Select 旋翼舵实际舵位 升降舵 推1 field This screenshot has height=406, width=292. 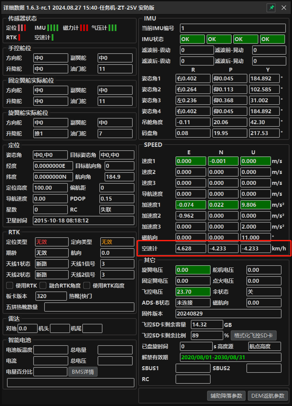tap(51, 134)
